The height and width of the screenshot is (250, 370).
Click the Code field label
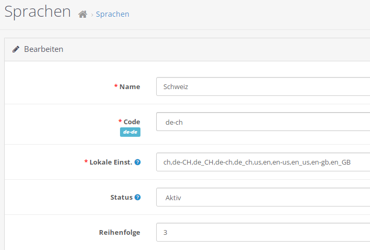pyautogui.click(x=132, y=122)
